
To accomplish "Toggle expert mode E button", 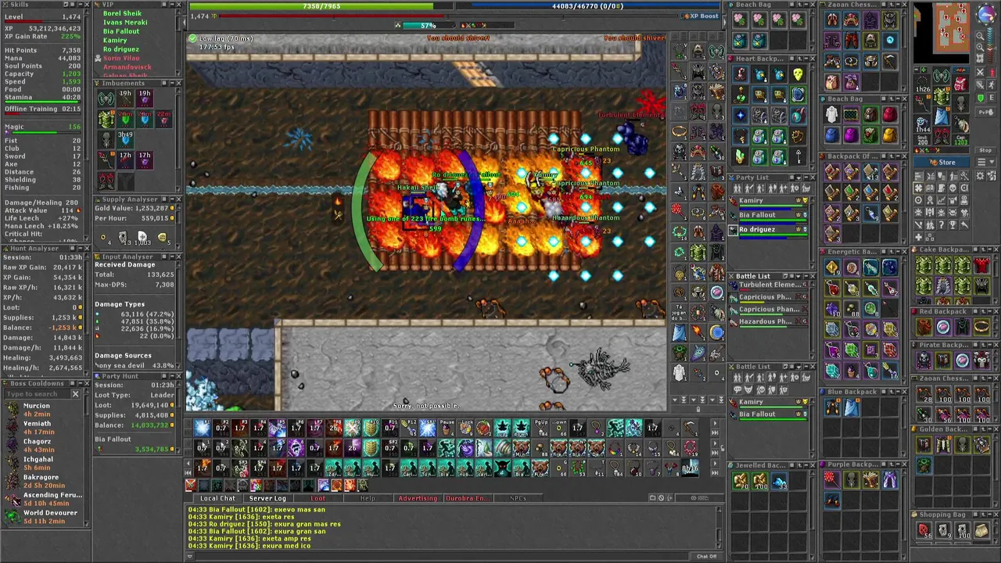I will (992, 98).
